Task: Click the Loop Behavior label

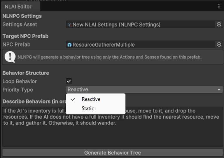Action: pyautogui.click(x=20, y=81)
